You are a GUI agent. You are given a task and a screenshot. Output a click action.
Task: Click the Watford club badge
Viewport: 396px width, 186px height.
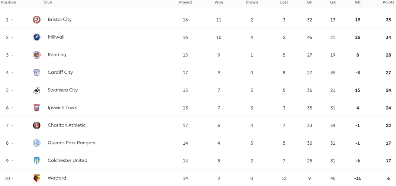coord(36,179)
